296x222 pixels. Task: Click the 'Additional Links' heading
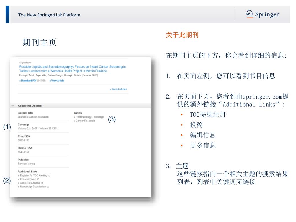[x=27, y=171]
